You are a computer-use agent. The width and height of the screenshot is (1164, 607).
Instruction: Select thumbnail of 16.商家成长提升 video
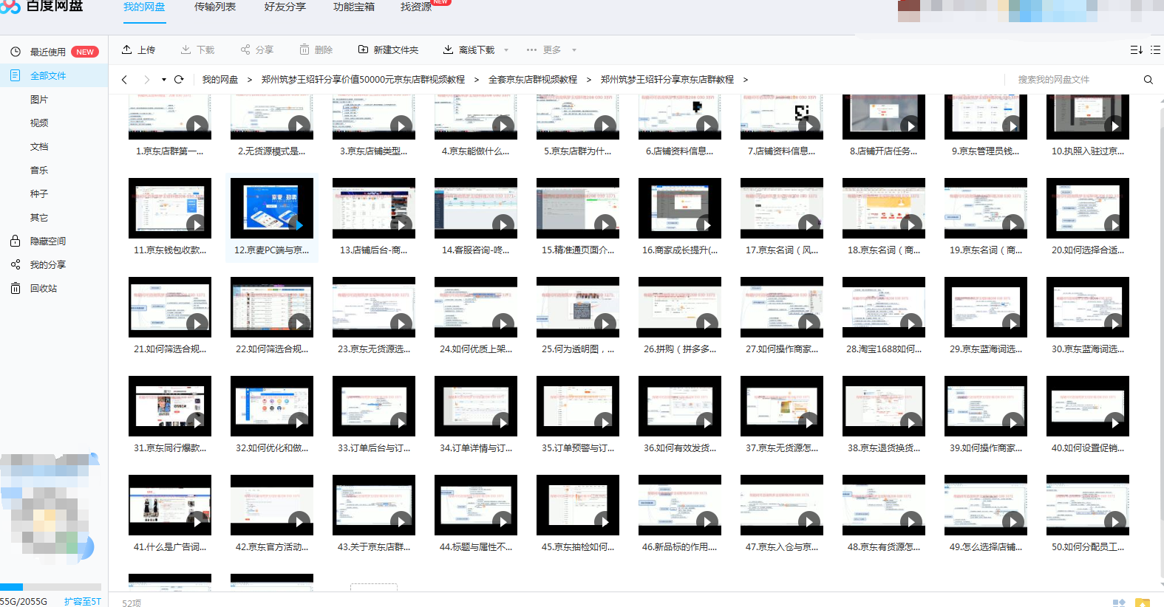(680, 208)
